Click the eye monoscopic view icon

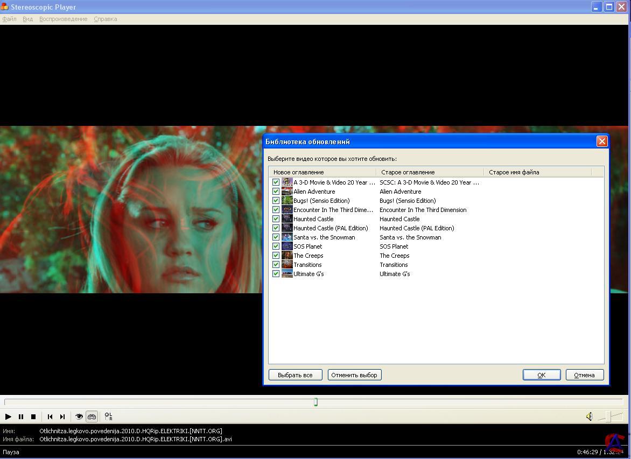(79, 416)
